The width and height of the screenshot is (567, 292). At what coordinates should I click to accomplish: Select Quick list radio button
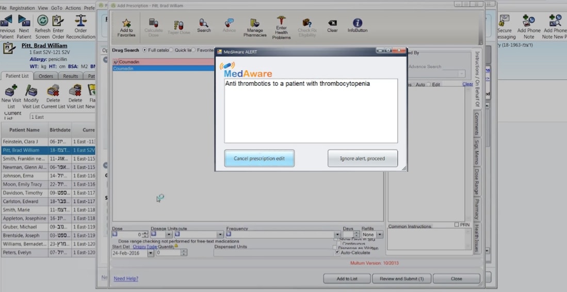[171, 50]
